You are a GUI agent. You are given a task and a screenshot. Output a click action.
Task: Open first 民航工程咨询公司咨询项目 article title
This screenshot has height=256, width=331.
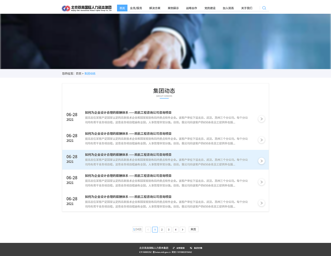(x=128, y=112)
